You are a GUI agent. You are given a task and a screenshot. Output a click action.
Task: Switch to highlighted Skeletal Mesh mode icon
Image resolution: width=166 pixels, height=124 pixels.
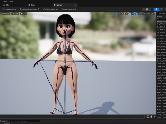click(x=156, y=9)
